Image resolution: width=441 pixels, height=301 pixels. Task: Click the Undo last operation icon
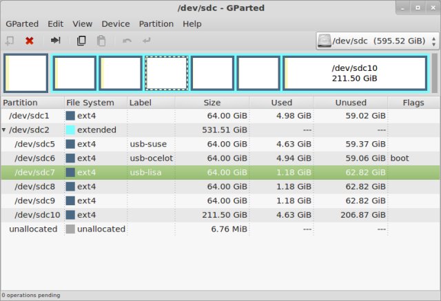pyautogui.click(x=127, y=41)
